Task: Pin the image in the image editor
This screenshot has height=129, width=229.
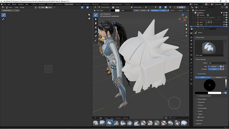Action: coord(54,7)
